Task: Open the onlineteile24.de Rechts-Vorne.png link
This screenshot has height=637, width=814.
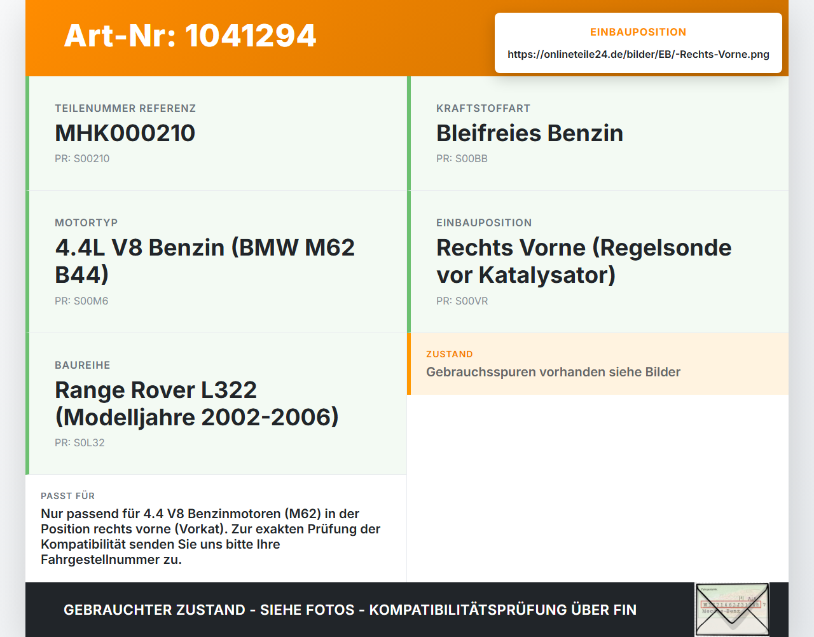Action: [638, 54]
